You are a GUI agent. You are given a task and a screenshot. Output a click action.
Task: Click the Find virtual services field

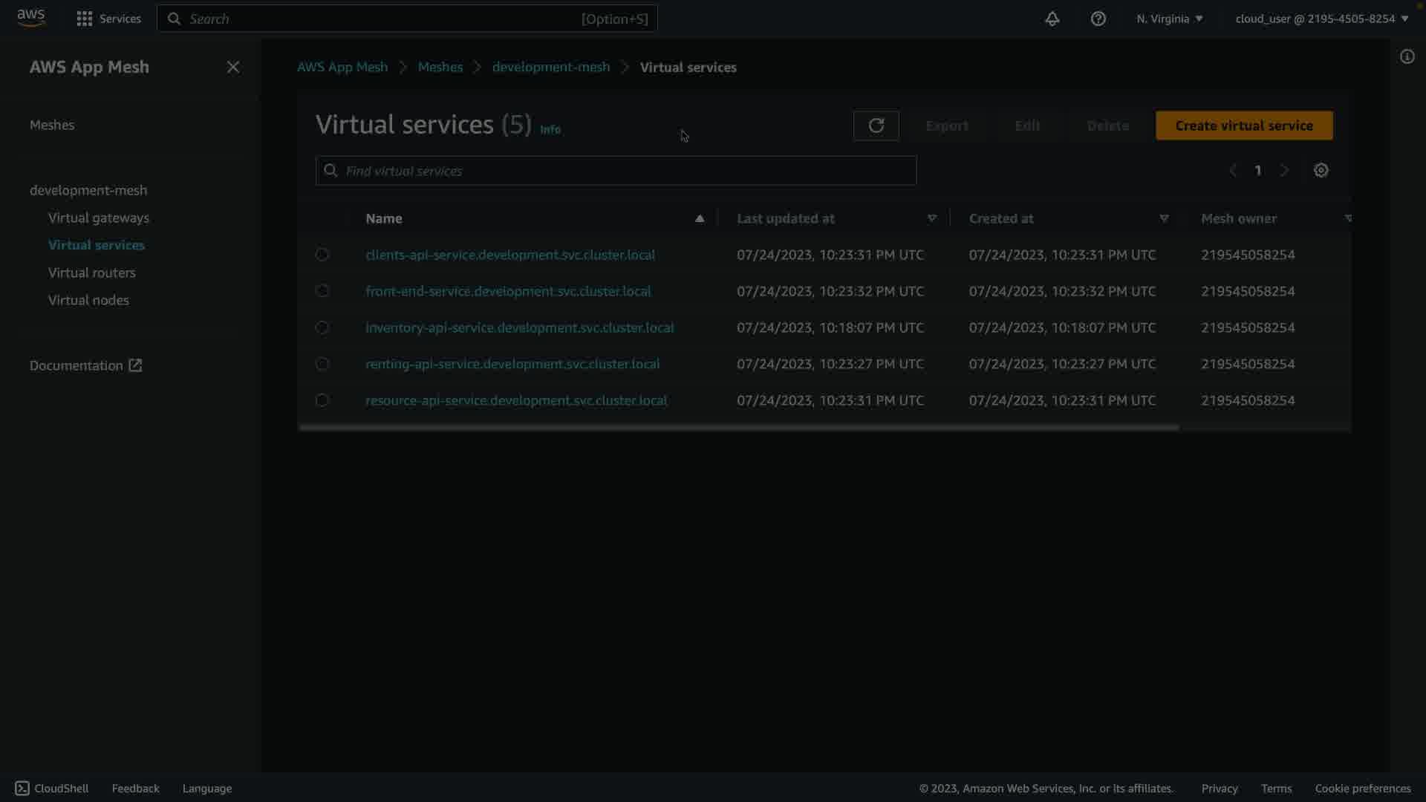click(616, 171)
